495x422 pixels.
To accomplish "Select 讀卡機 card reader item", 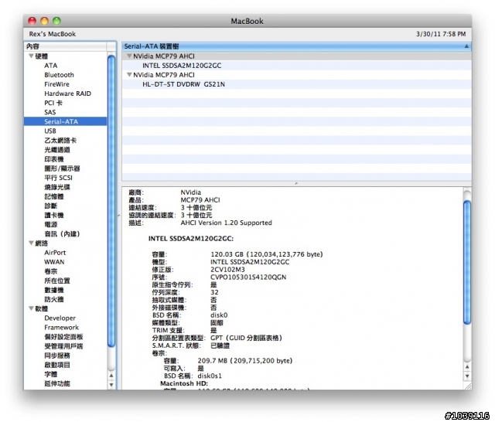I will tap(54, 215).
